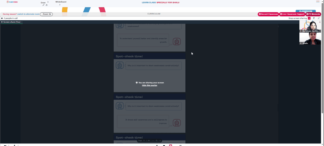This screenshot has height=146, width=324.
Task: Click the microphone icon on Shalu's tile
Action: [301, 43]
